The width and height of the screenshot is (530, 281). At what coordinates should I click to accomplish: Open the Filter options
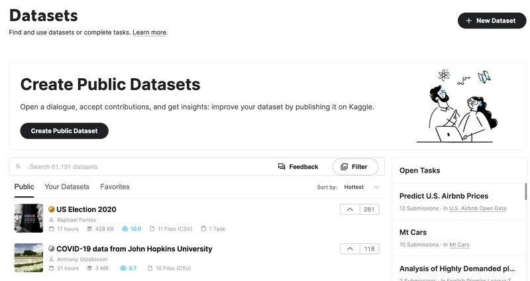[x=355, y=167]
